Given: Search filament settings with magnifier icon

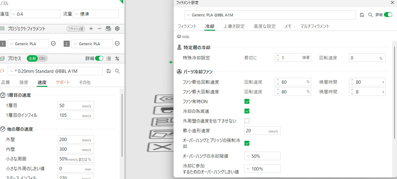Looking at the screenshot, I should (x=371, y=15).
